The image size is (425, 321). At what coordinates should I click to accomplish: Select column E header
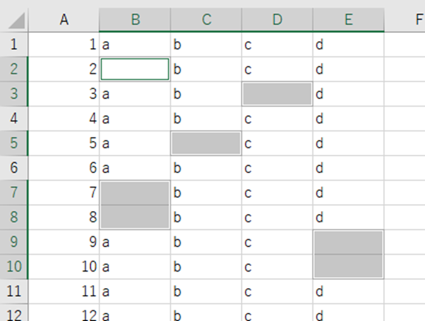point(348,20)
